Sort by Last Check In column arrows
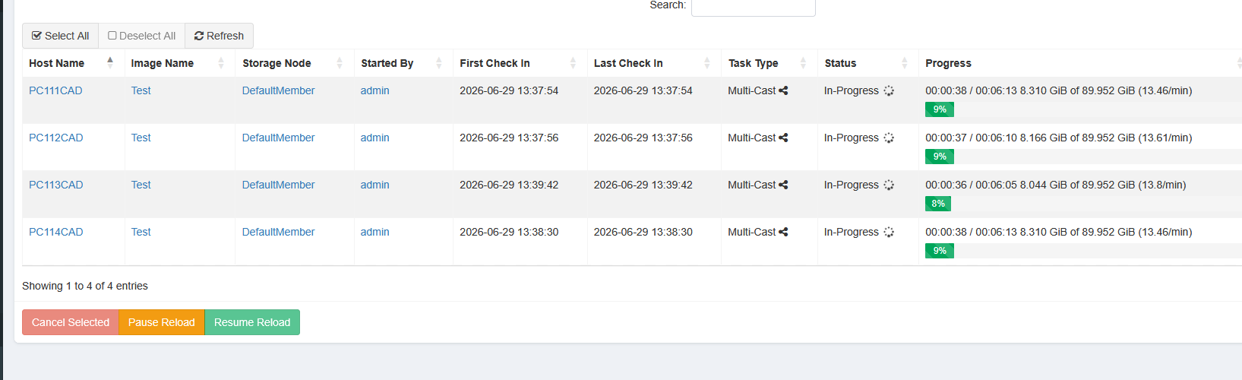The width and height of the screenshot is (1242, 380). (707, 63)
